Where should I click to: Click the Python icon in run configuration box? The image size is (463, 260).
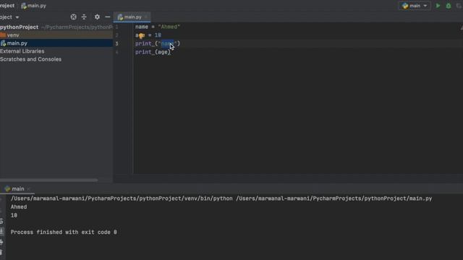(x=405, y=6)
